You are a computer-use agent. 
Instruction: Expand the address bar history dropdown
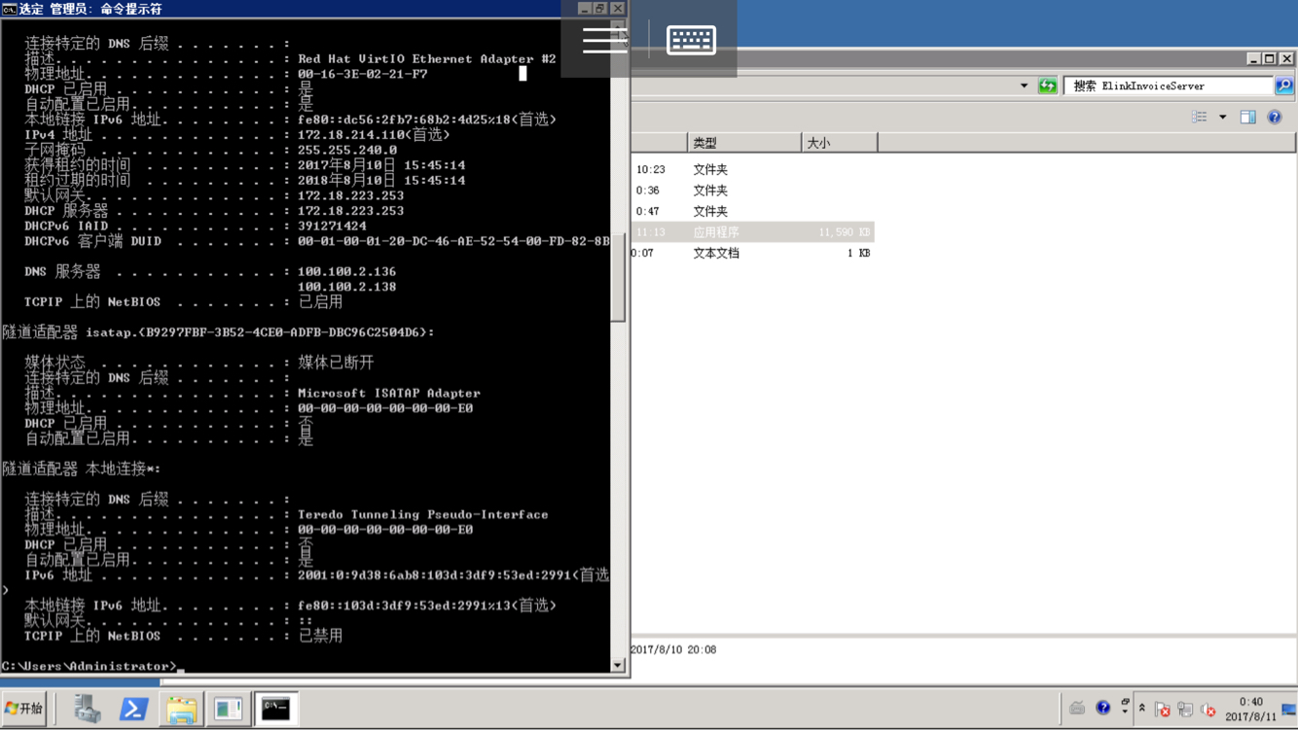(x=1024, y=86)
